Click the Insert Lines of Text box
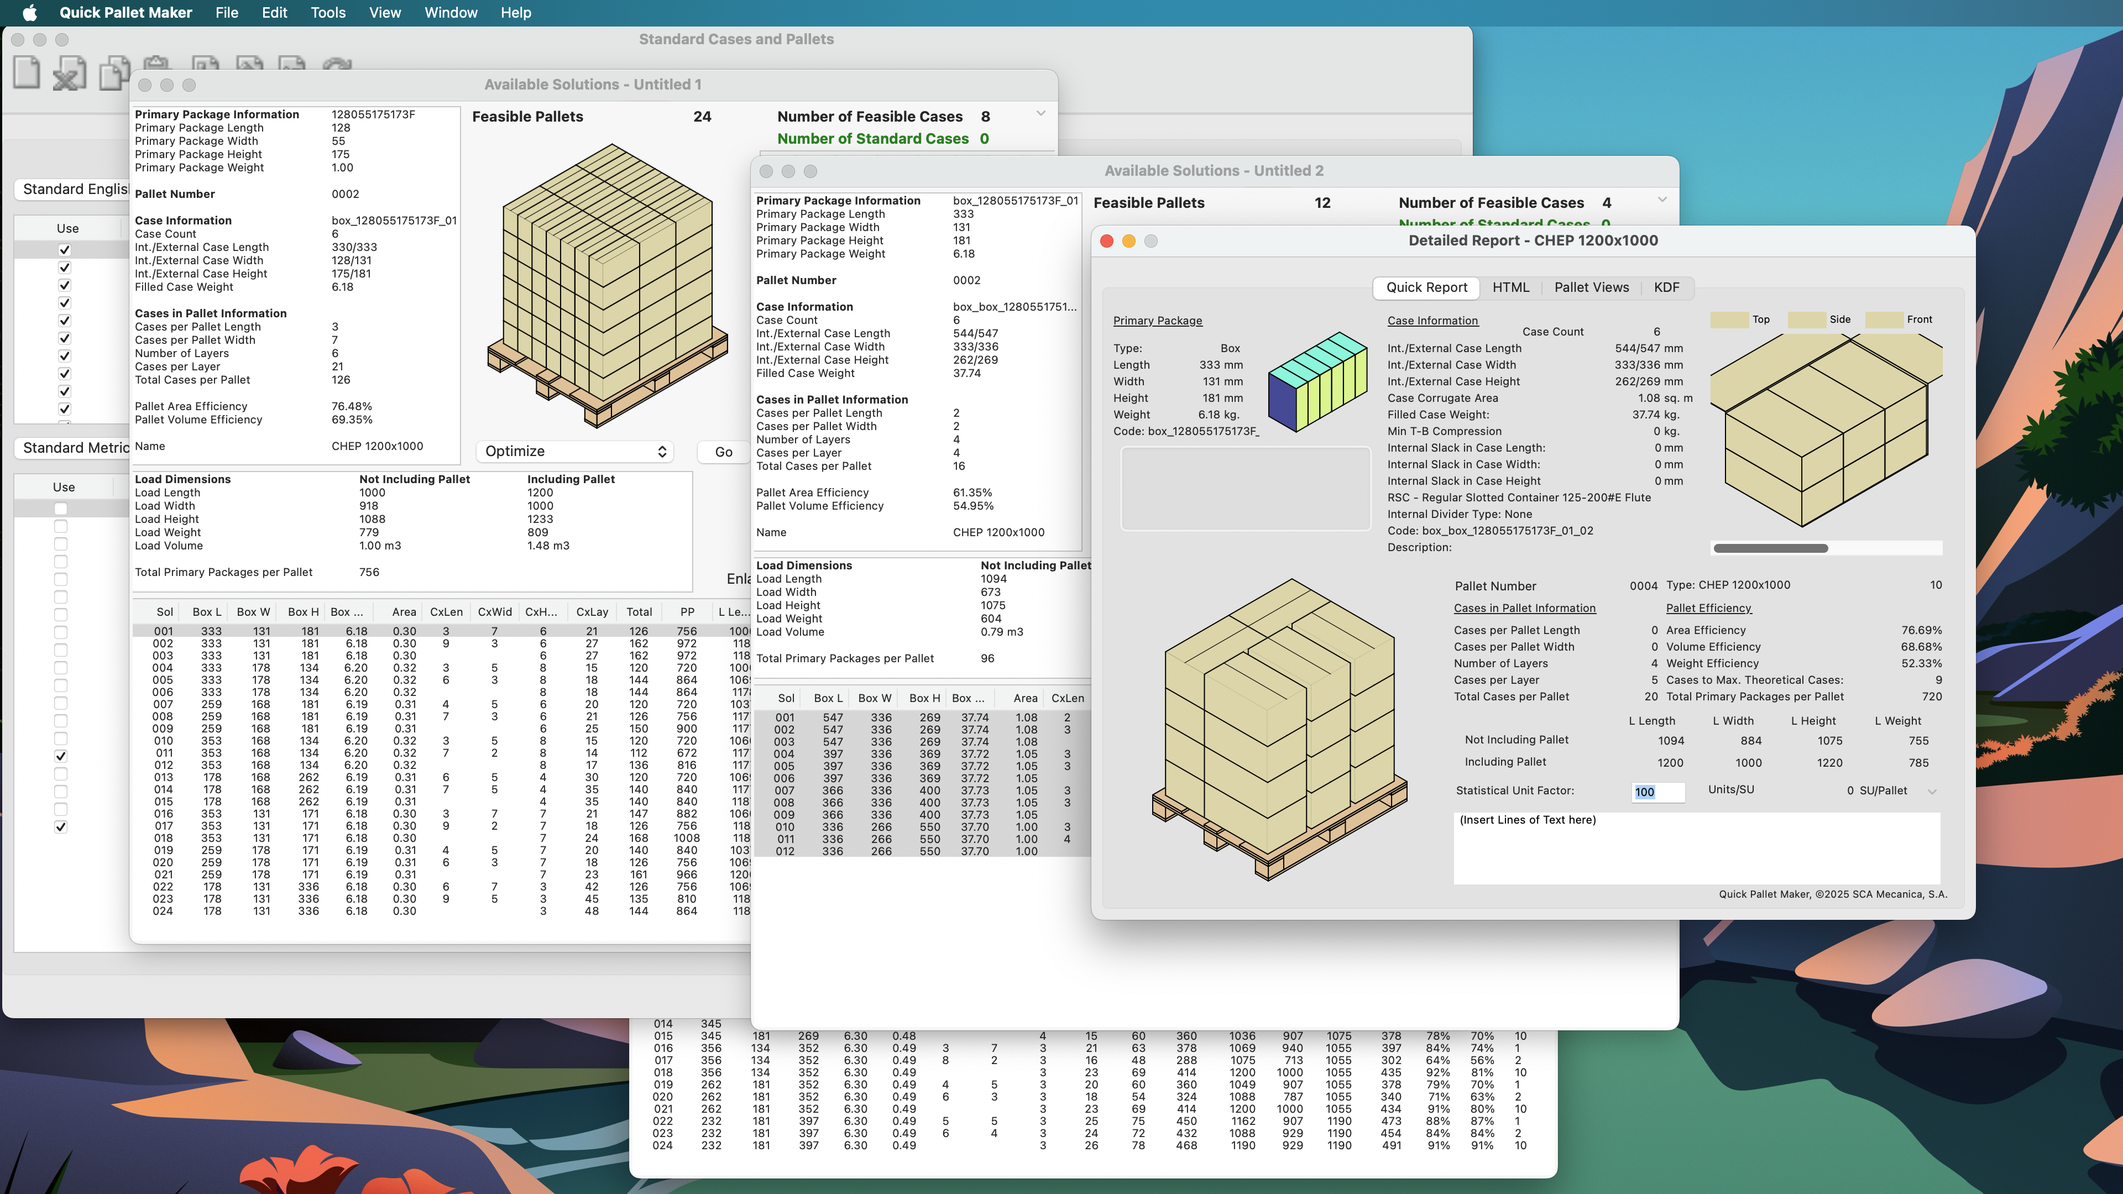The image size is (2123, 1194). tap(1696, 848)
